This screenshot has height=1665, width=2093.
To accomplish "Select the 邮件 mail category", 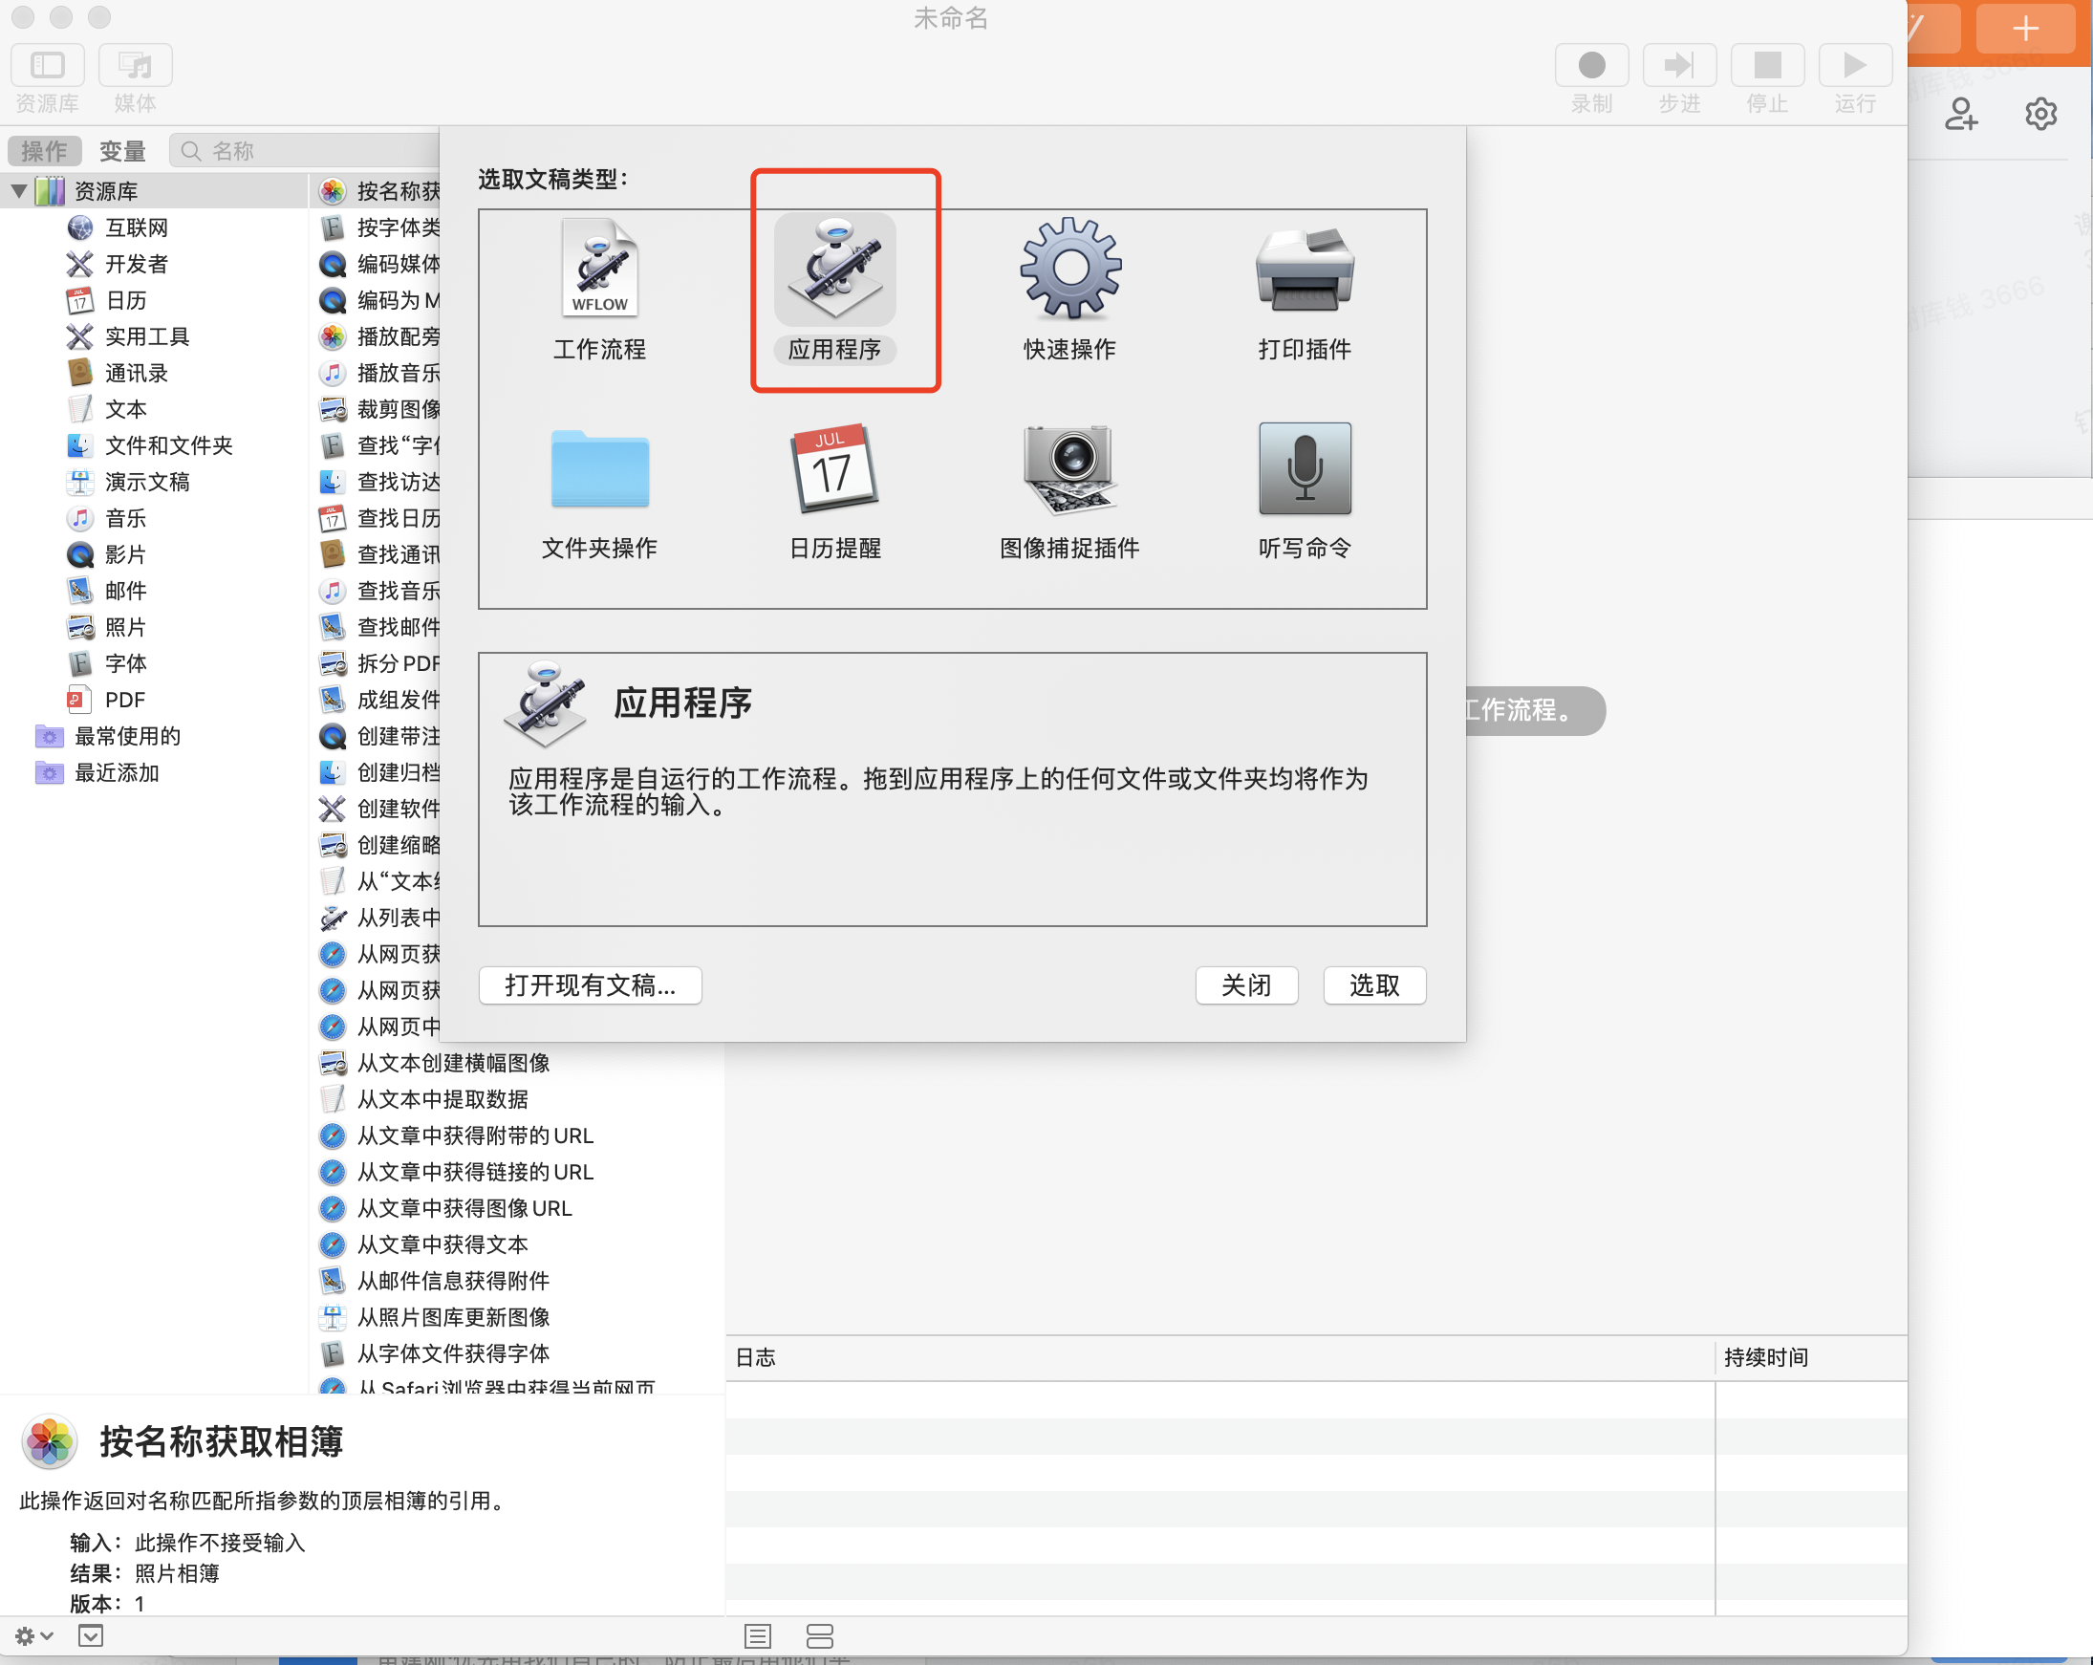I will click(155, 592).
